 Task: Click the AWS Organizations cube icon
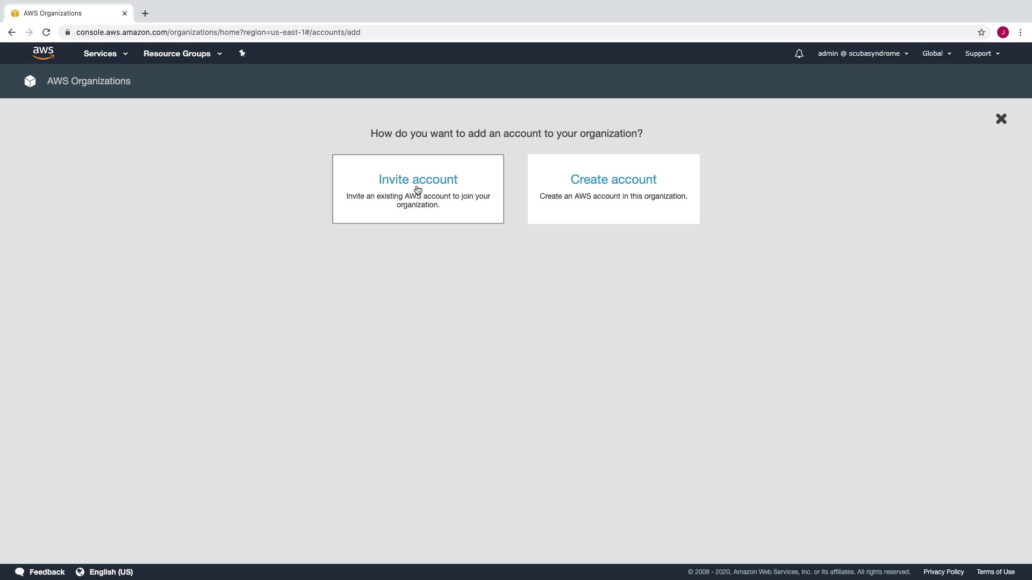pyautogui.click(x=30, y=81)
